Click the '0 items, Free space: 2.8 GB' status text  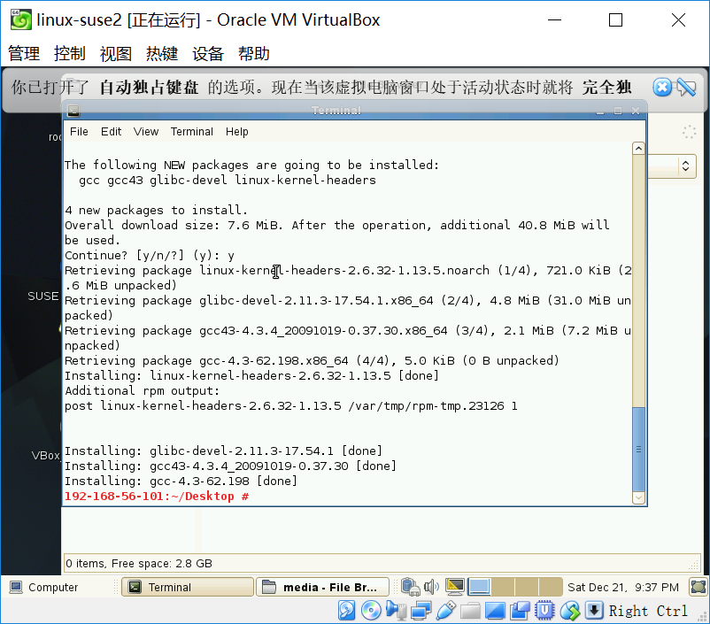point(139,563)
